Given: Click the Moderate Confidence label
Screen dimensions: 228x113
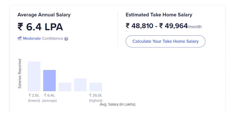Looking at the screenshot, I should (x=43, y=38).
